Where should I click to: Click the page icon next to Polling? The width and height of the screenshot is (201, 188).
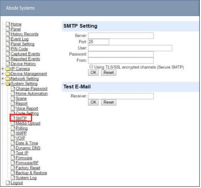13,128
